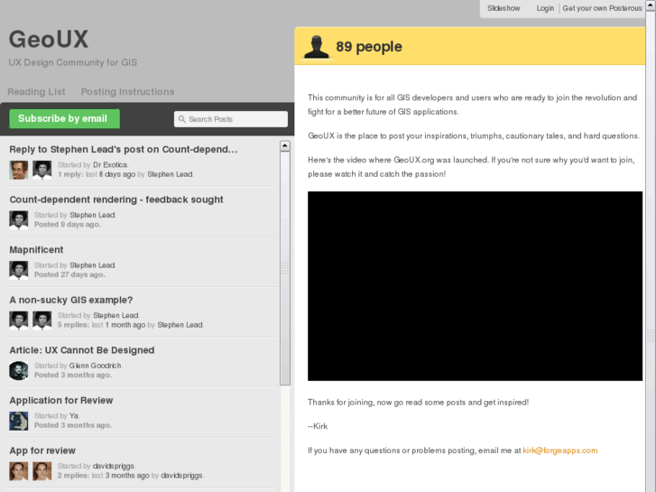Click the posts list scrollbar up arrow
Viewport: 656px width, 492px height.
(x=285, y=145)
